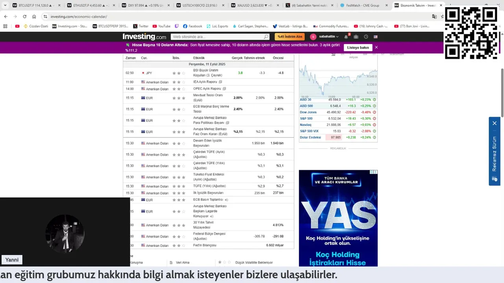Viewport: 504px width, 283px height.
Task: Open the apps grid in bookmarks bar
Action: click(x=5, y=26)
